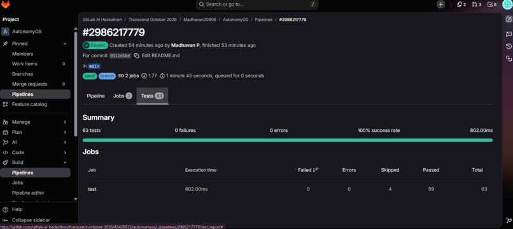Viewport: 513px width, 229px height.
Task: Copy commit SHA with the clipboard icon
Action: tap(136, 55)
